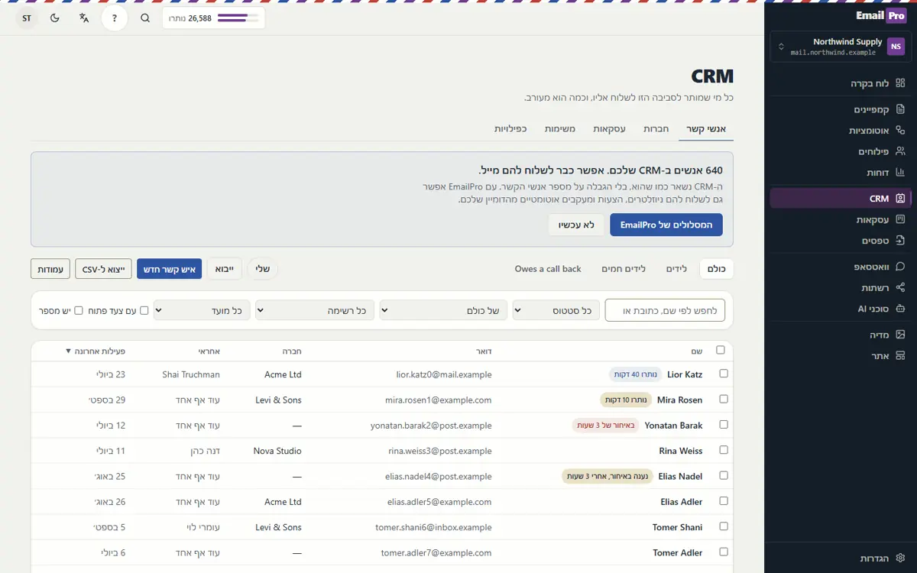Expand the Northwind Supply workspace switcher
Viewport: 917px width, 573px height.
[841, 47]
